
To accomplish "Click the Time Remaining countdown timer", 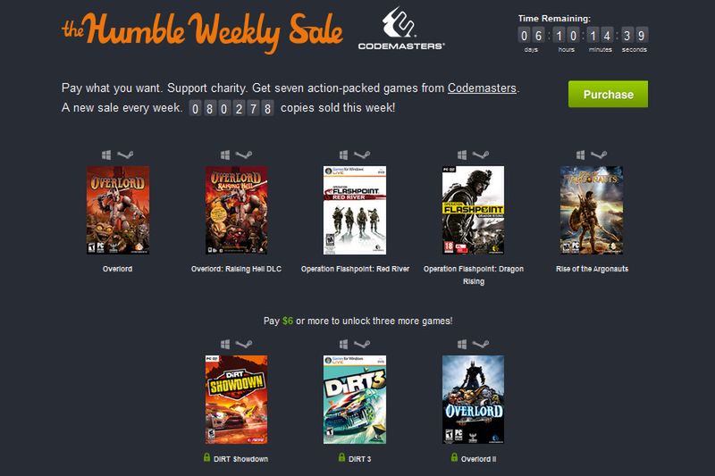I will coord(583,35).
